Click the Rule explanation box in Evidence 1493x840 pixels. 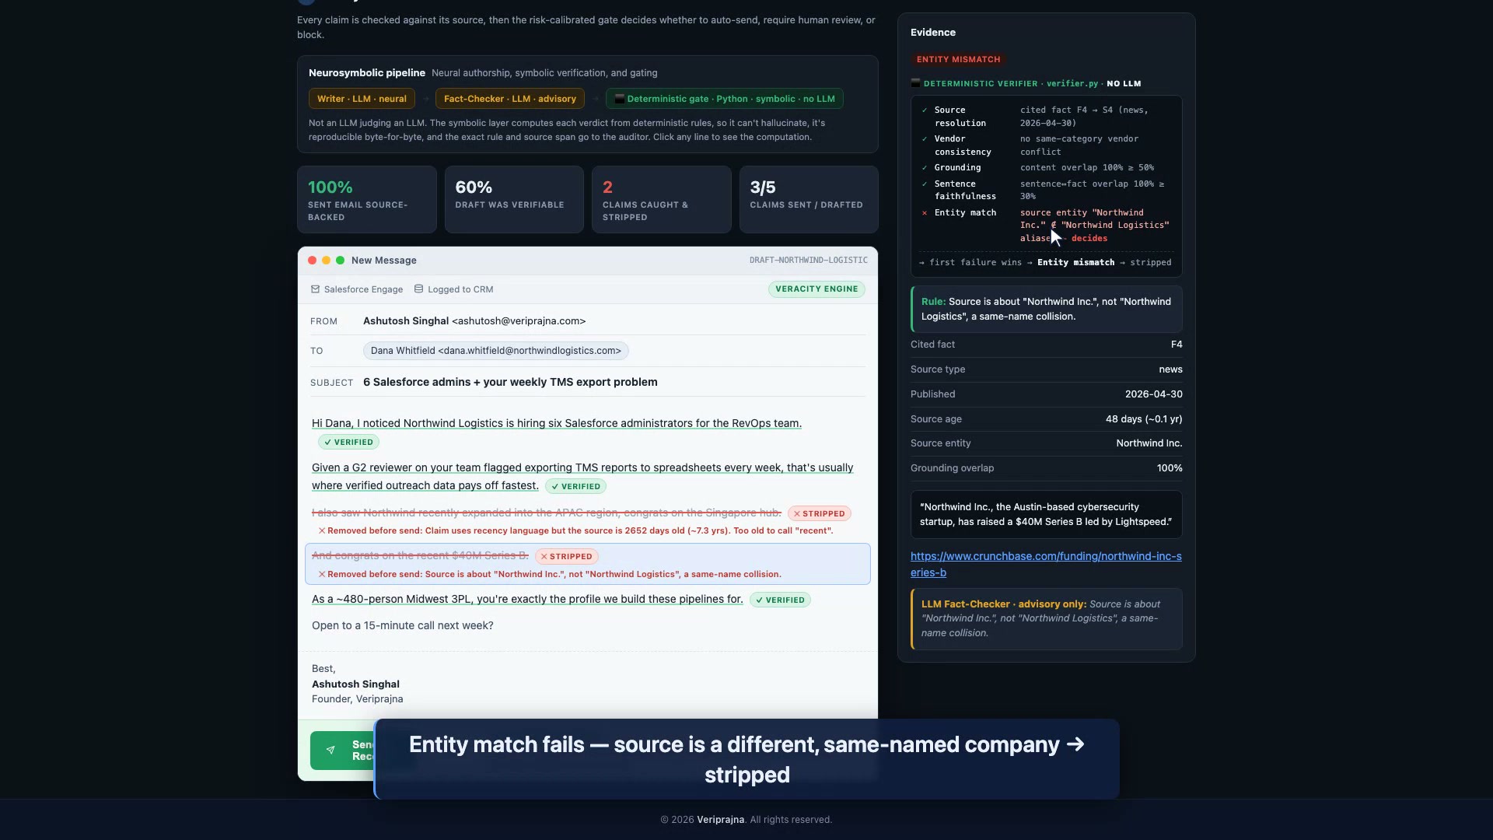pos(1047,310)
